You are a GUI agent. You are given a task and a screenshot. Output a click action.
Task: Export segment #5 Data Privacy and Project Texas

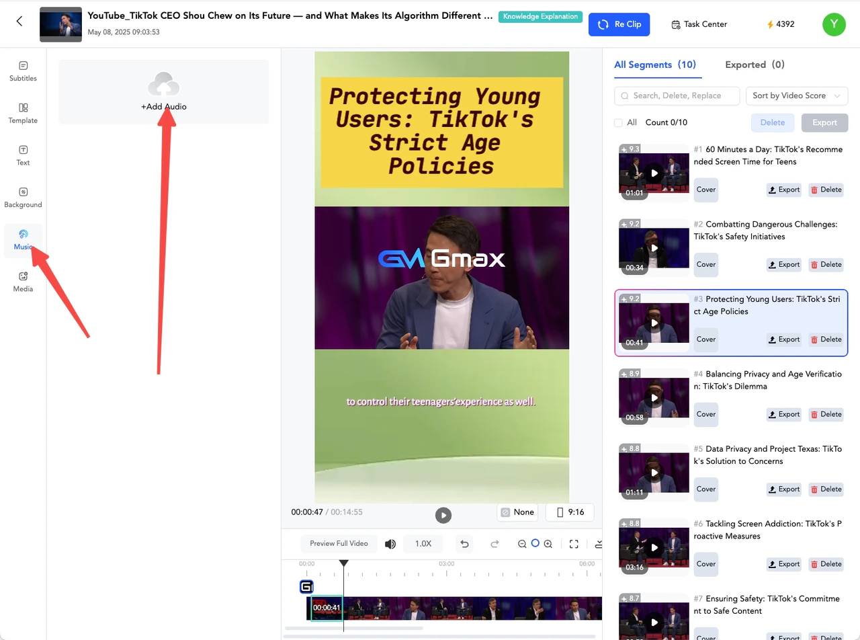784,489
